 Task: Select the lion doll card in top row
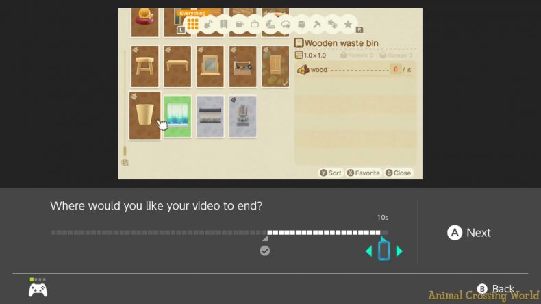click(145, 22)
